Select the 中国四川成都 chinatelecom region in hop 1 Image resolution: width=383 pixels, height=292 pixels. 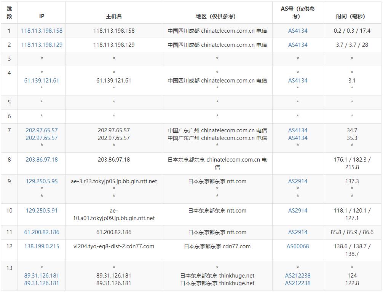pyautogui.click(x=217, y=31)
